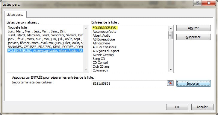Click the Aux joies du Sport entry
Screen dimensions: 218x115
click(106, 51)
